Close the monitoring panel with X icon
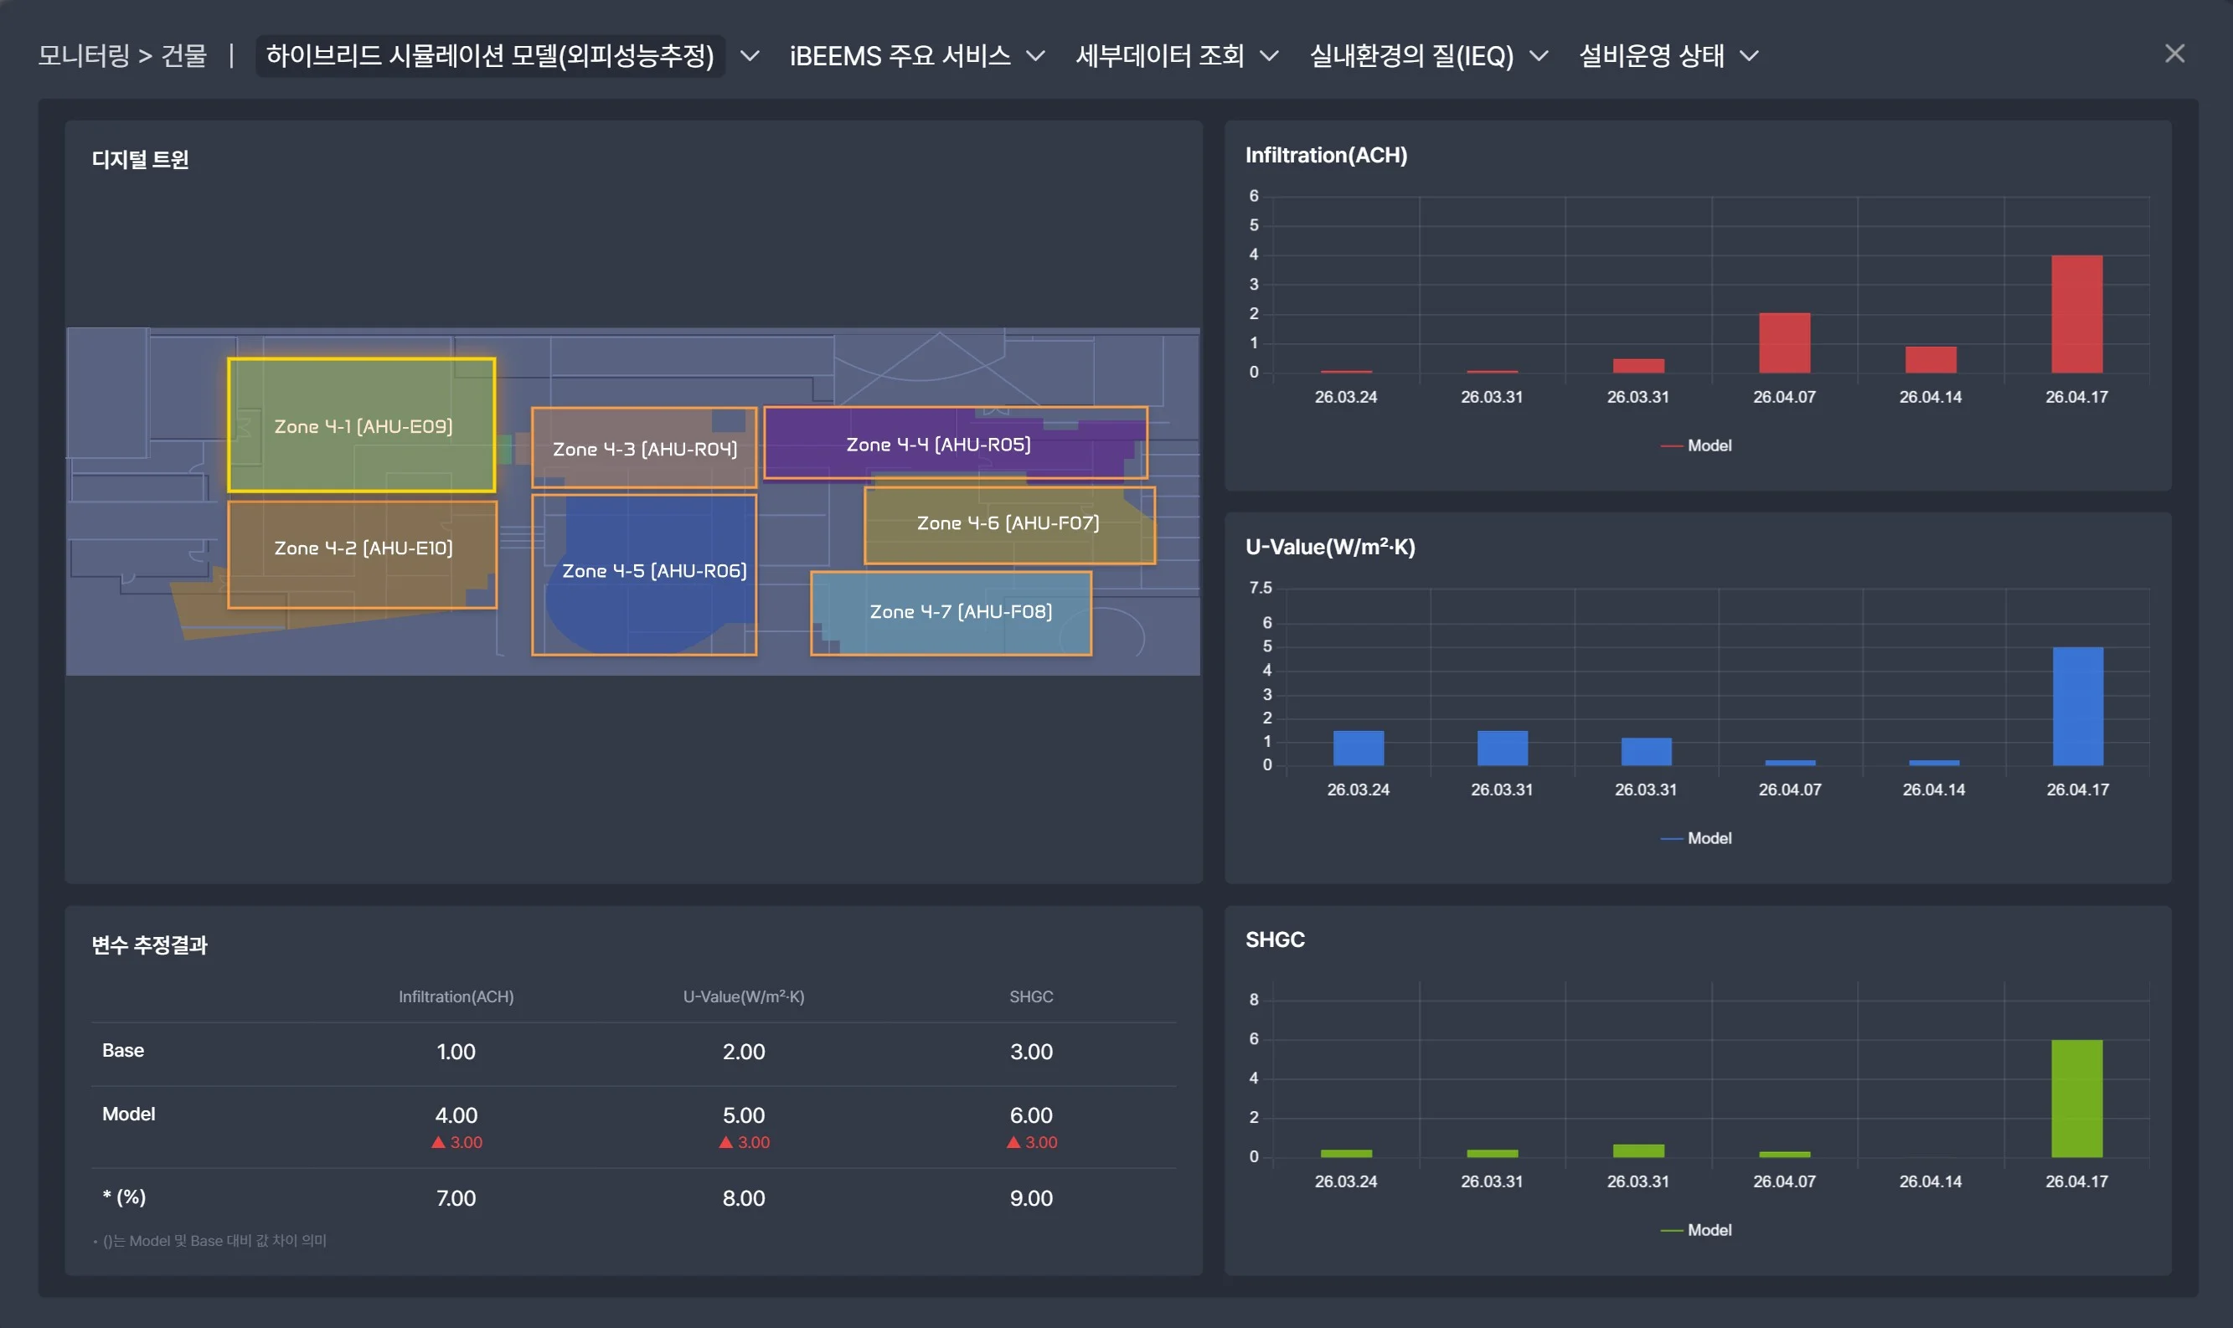This screenshot has width=2233, height=1328. click(x=2174, y=54)
